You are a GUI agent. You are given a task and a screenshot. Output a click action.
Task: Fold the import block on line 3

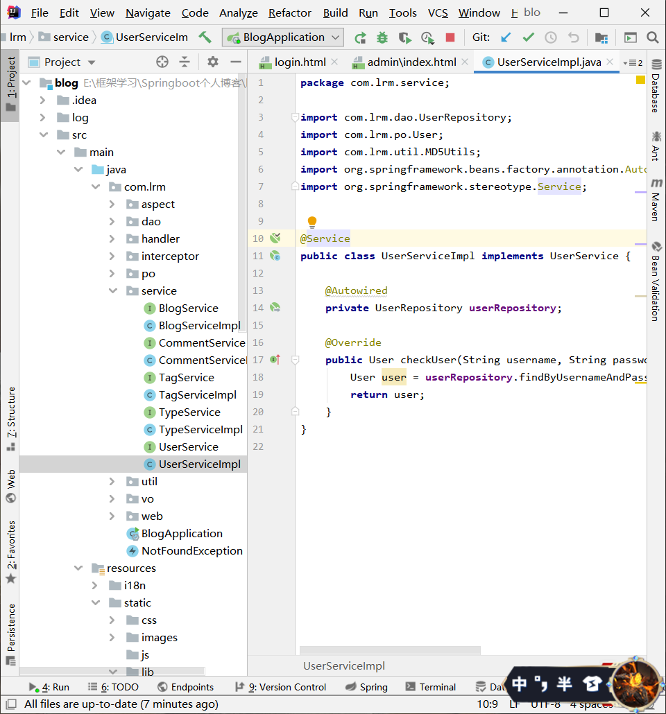[295, 117]
